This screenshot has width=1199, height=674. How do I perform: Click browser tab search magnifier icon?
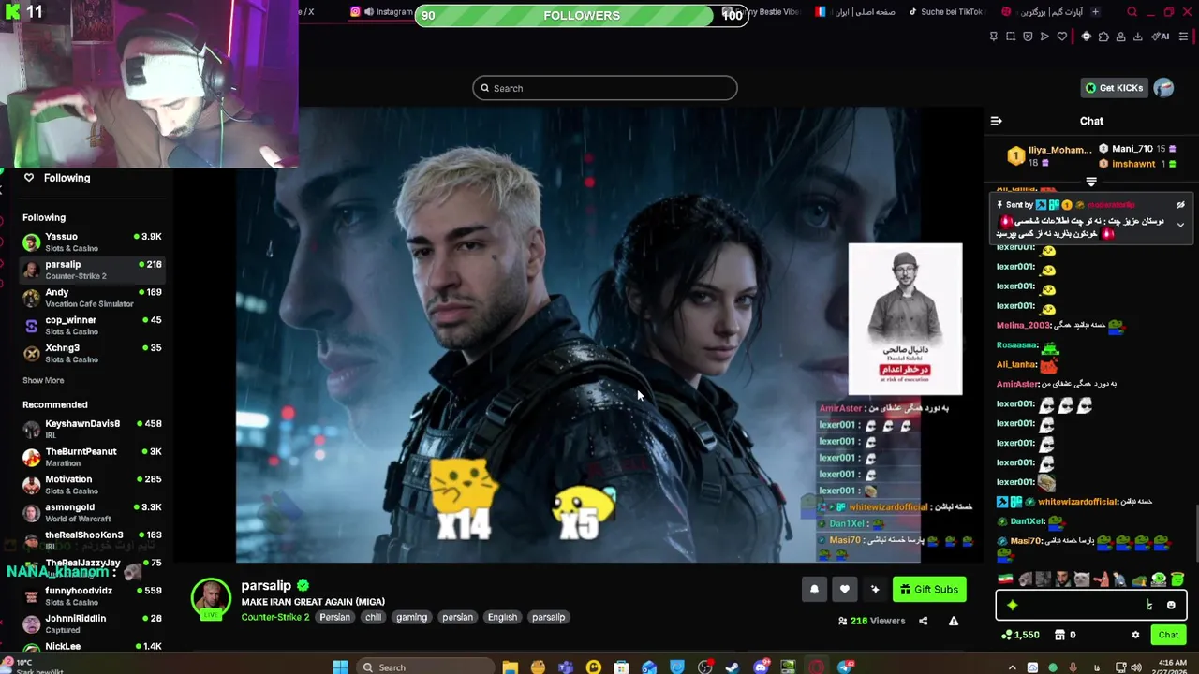[1132, 12]
